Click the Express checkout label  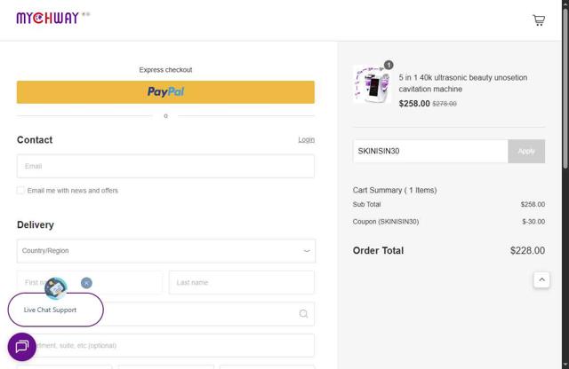coord(165,70)
